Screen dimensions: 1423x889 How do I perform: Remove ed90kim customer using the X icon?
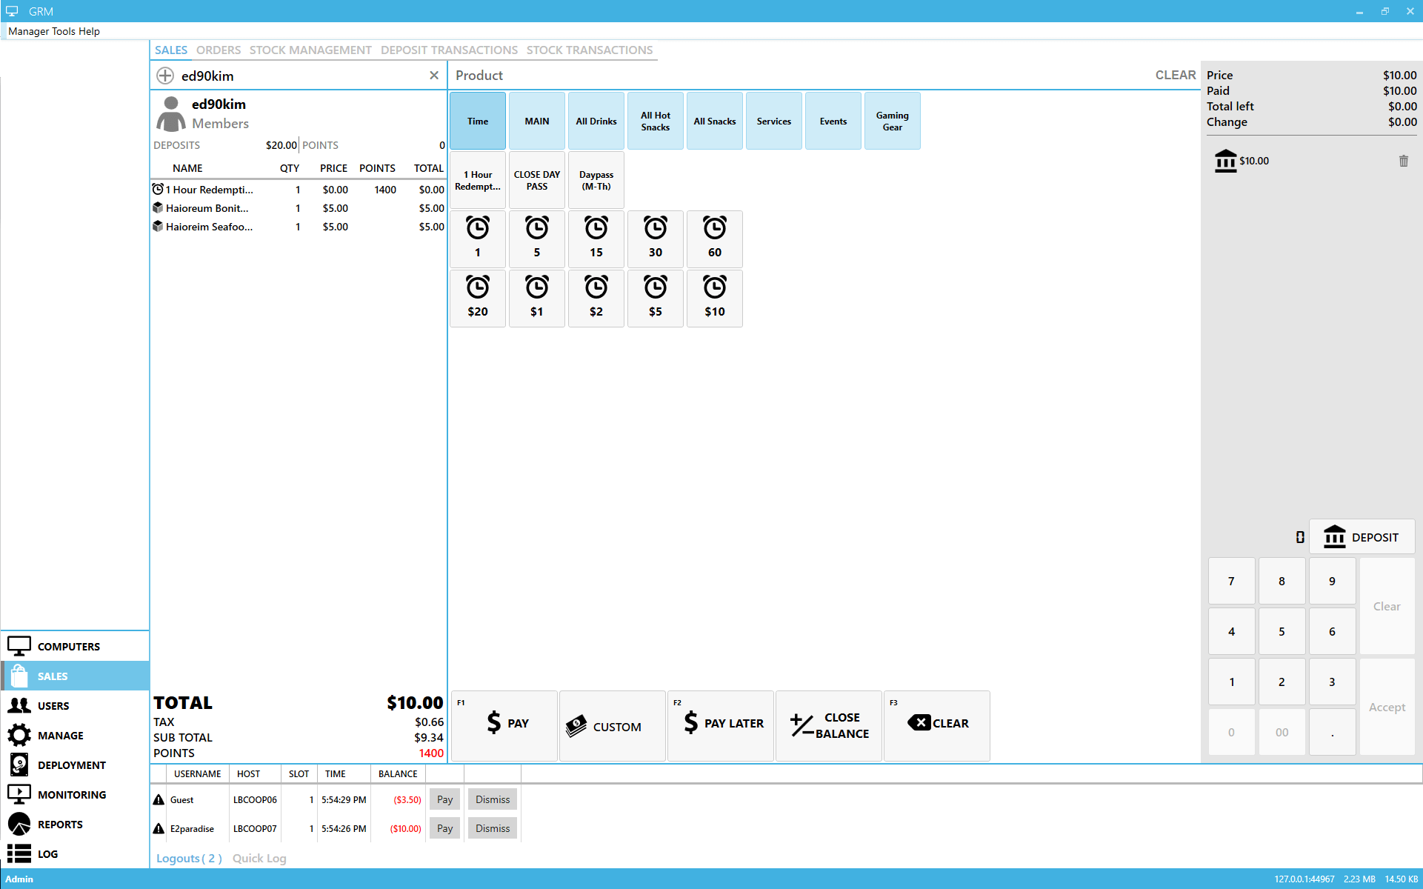tap(434, 76)
